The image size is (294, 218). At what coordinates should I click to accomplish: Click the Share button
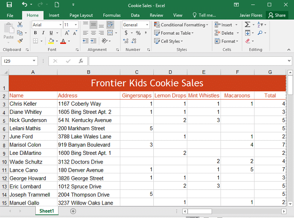tap(277, 15)
